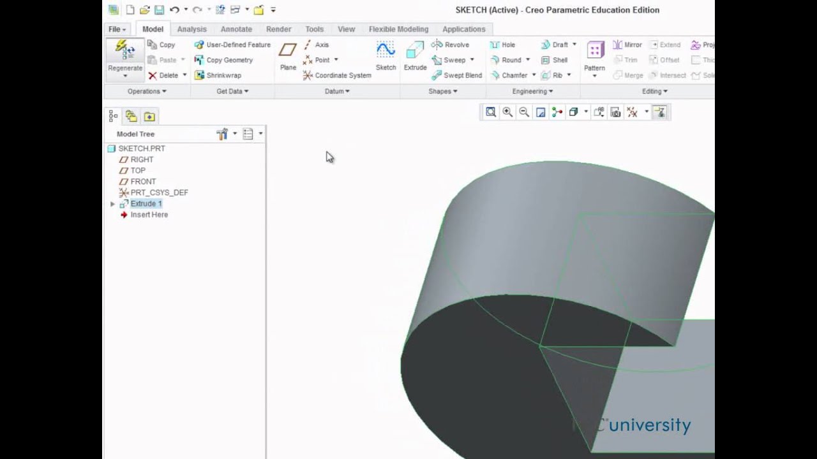Zoom in using graphics toolbar
Screen dimensions: 817x459
(507, 112)
